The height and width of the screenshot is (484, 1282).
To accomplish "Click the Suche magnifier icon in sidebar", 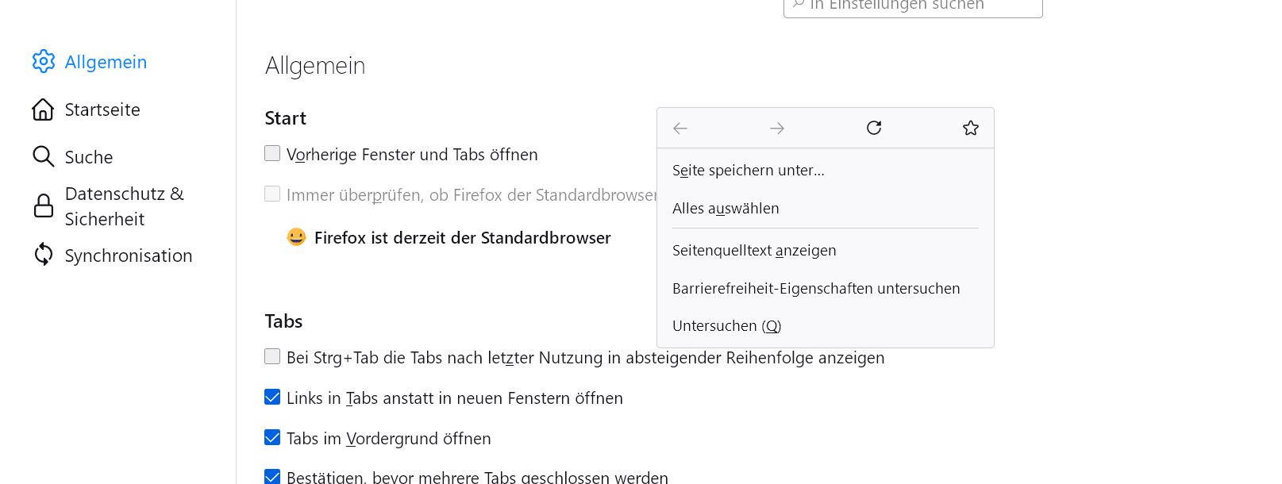I will (44, 156).
